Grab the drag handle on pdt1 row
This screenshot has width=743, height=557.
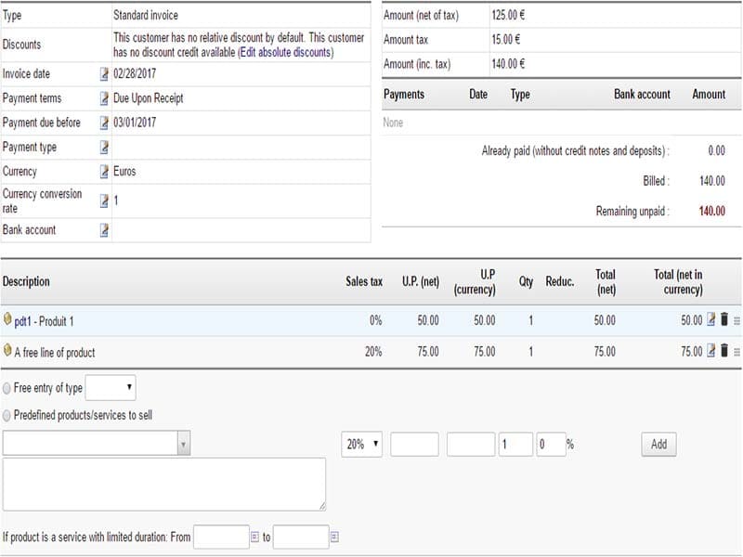(737, 321)
